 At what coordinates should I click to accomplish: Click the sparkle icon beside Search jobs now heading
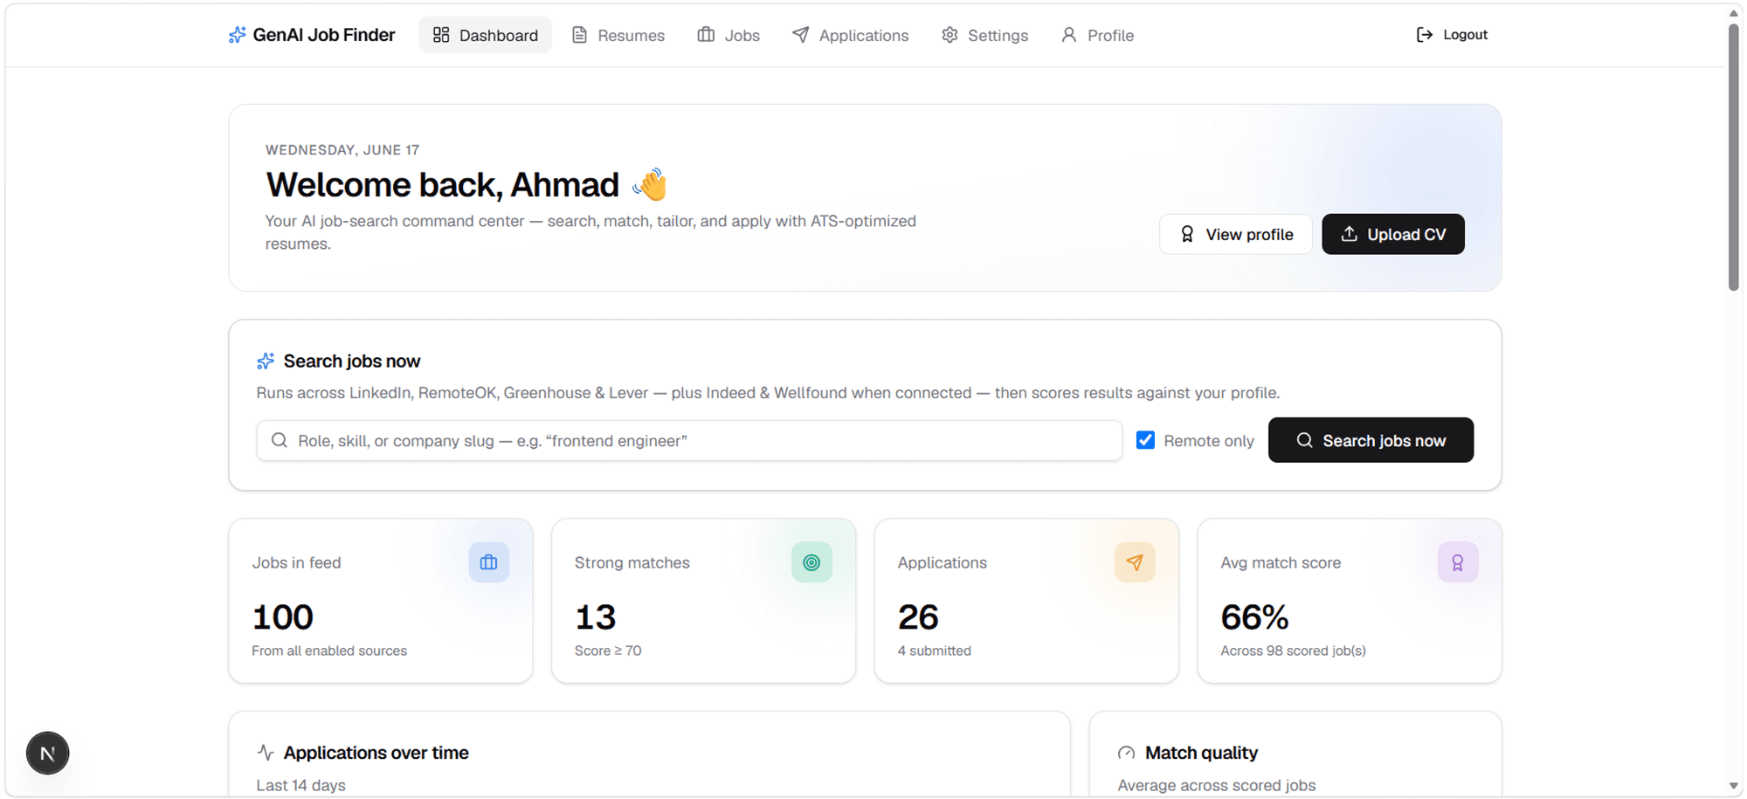[x=266, y=361]
